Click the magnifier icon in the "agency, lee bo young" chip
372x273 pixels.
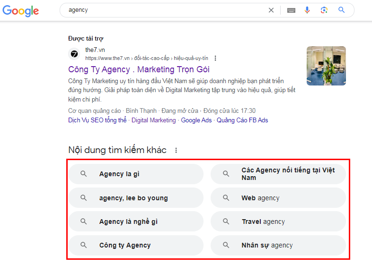(83, 198)
